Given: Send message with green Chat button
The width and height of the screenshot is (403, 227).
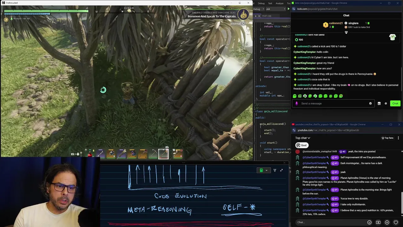Looking at the screenshot, I should click(x=395, y=103).
